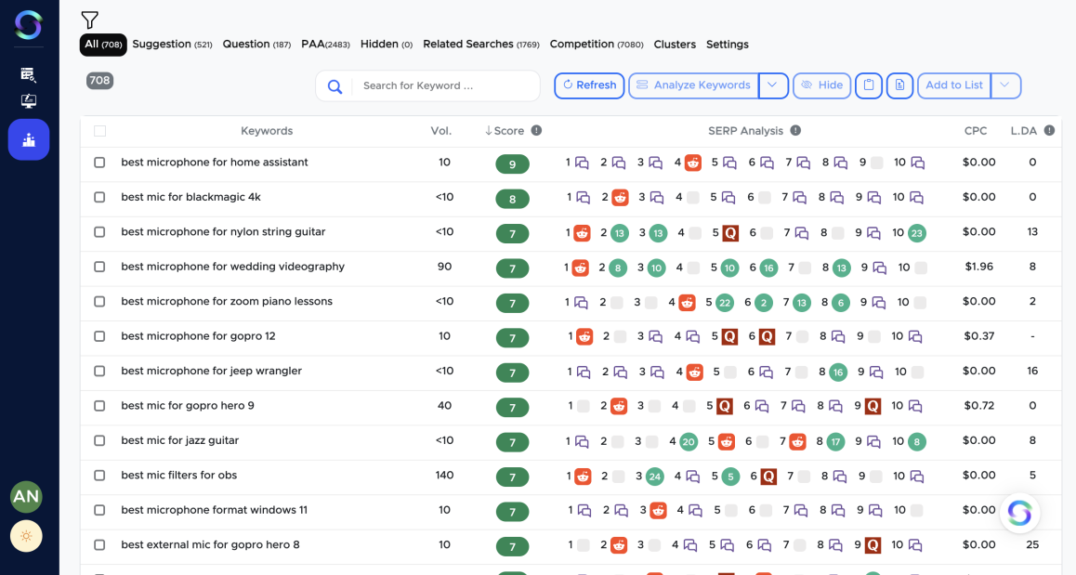Click the Refresh button
The width and height of the screenshot is (1076, 575).
tap(589, 85)
